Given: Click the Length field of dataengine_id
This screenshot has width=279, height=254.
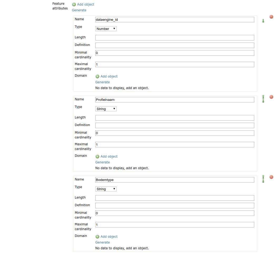Looking at the screenshot, I should tap(175, 38).
